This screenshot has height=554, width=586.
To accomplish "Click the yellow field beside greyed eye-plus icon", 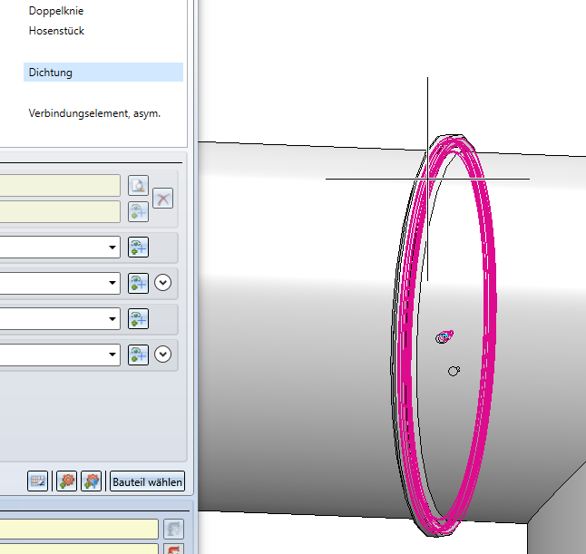I will click(x=60, y=212).
